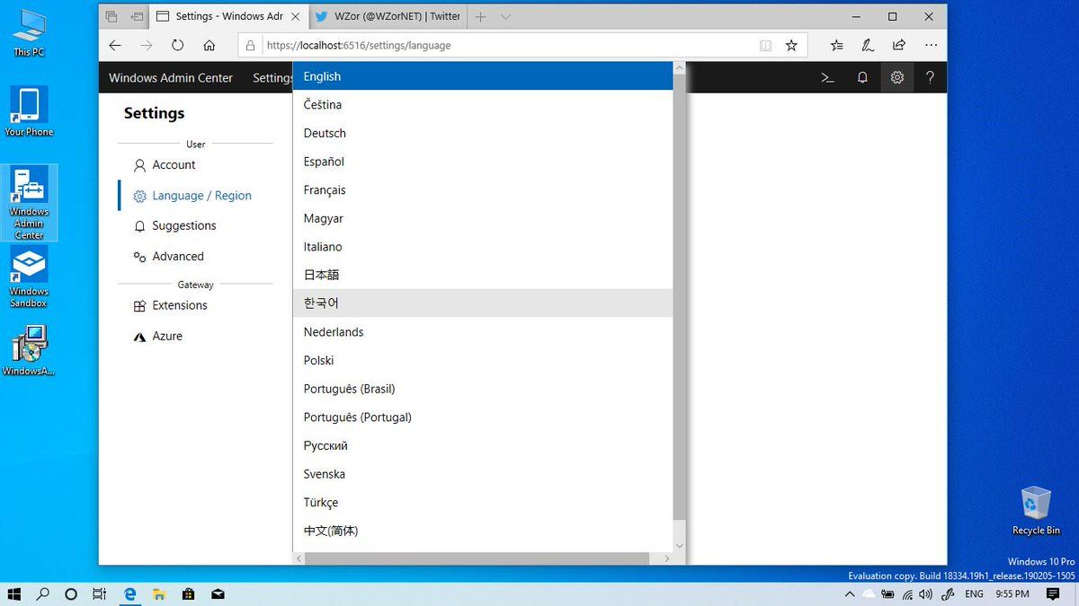Open Task View on the taskbar
This screenshot has width=1079, height=606.
pyautogui.click(x=100, y=593)
